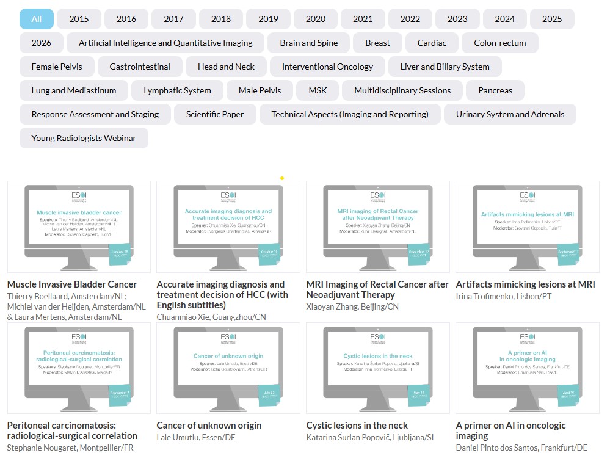Choose Artificial Intelligence and Quantitative Imaging filter
Image resolution: width=610 pixels, height=453 pixels.
point(165,43)
